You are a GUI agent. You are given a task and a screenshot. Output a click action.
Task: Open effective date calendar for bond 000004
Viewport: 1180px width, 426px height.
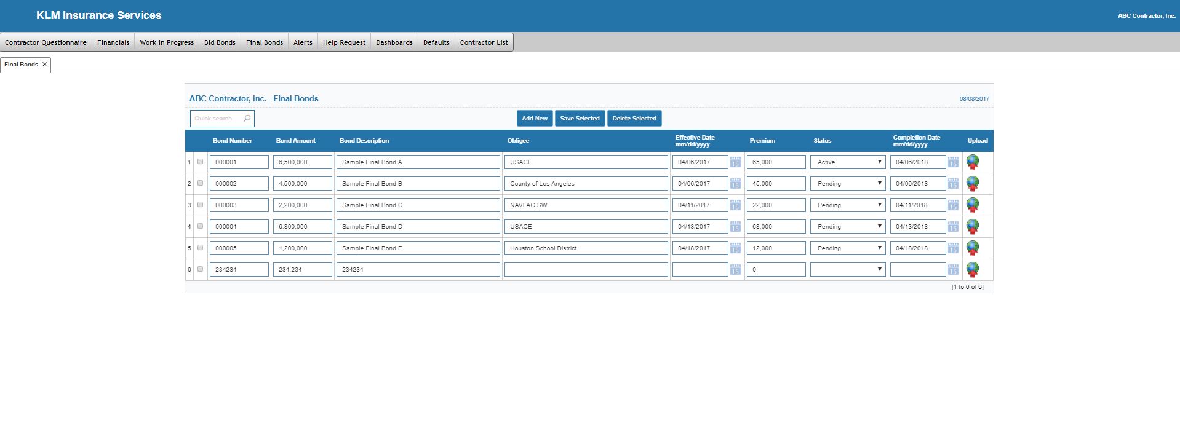click(735, 227)
